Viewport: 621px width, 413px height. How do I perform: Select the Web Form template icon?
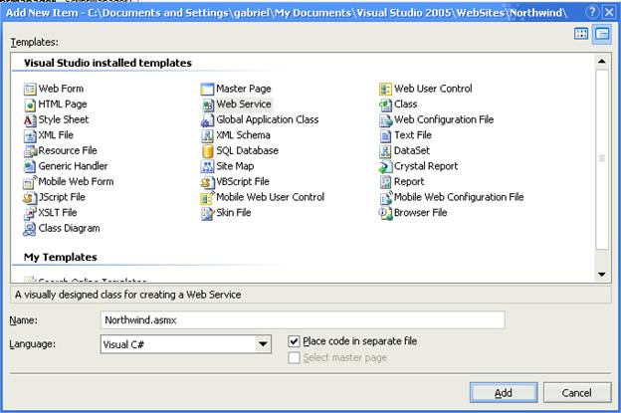tap(30, 90)
